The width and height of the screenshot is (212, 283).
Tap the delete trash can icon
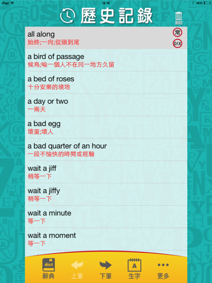coord(178,18)
